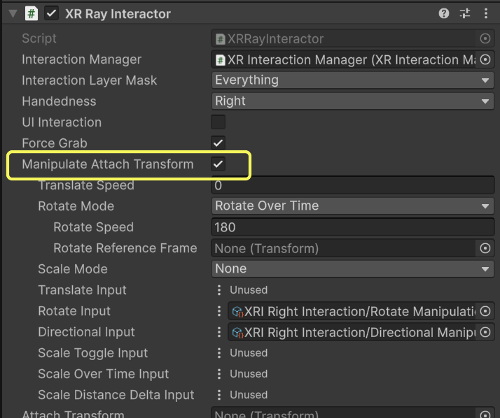Open the Rotate Mode dropdown
The image size is (500, 418).
pyautogui.click(x=353, y=206)
